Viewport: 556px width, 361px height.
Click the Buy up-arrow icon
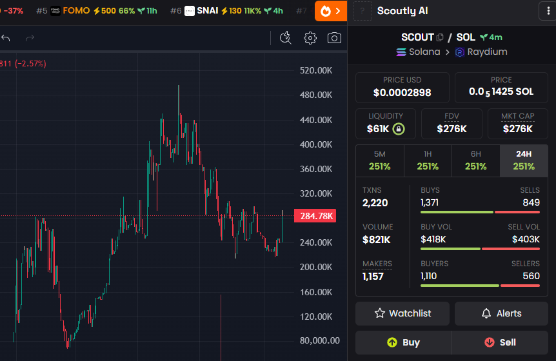pos(392,342)
